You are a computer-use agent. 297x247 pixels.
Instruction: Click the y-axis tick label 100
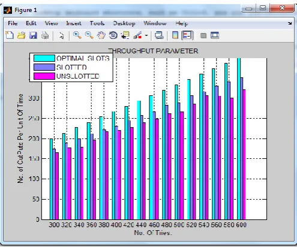(34, 179)
